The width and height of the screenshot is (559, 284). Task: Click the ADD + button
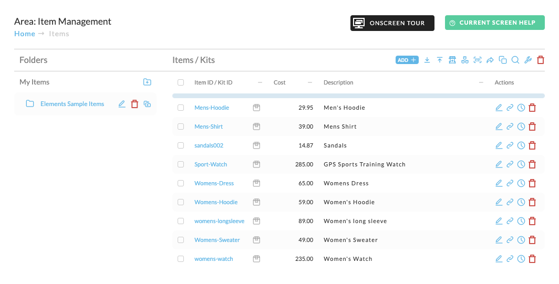(x=407, y=60)
